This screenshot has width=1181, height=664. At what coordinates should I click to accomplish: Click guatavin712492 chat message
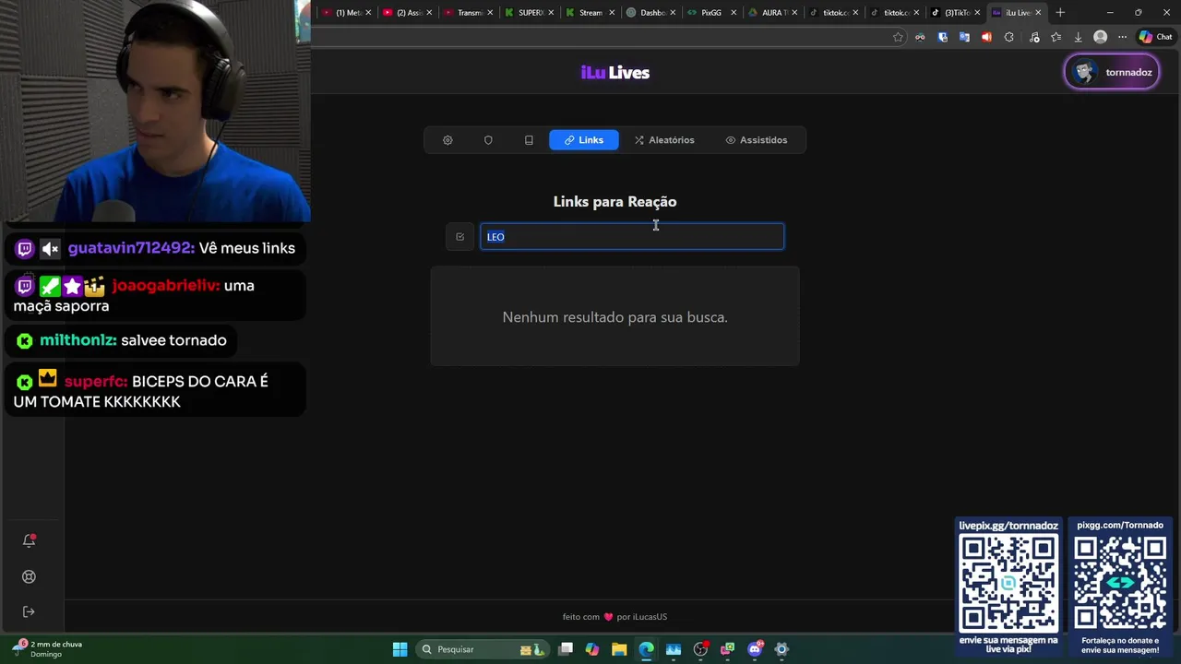click(x=156, y=248)
